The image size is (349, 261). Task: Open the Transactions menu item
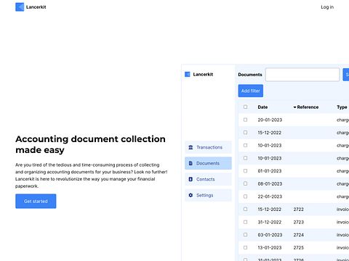pyautogui.click(x=208, y=147)
